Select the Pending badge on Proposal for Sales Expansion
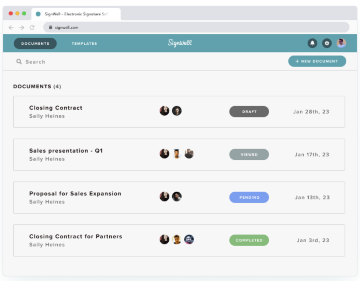The width and height of the screenshot is (360, 281). [x=249, y=197]
